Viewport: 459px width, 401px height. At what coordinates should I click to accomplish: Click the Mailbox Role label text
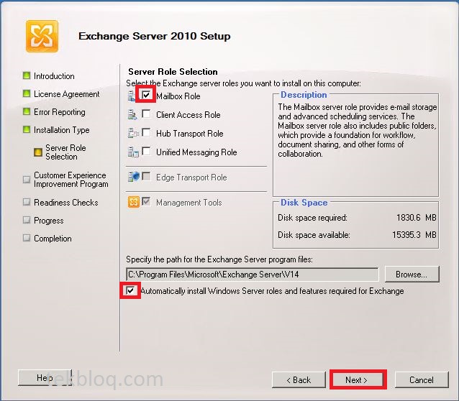click(x=178, y=96)
